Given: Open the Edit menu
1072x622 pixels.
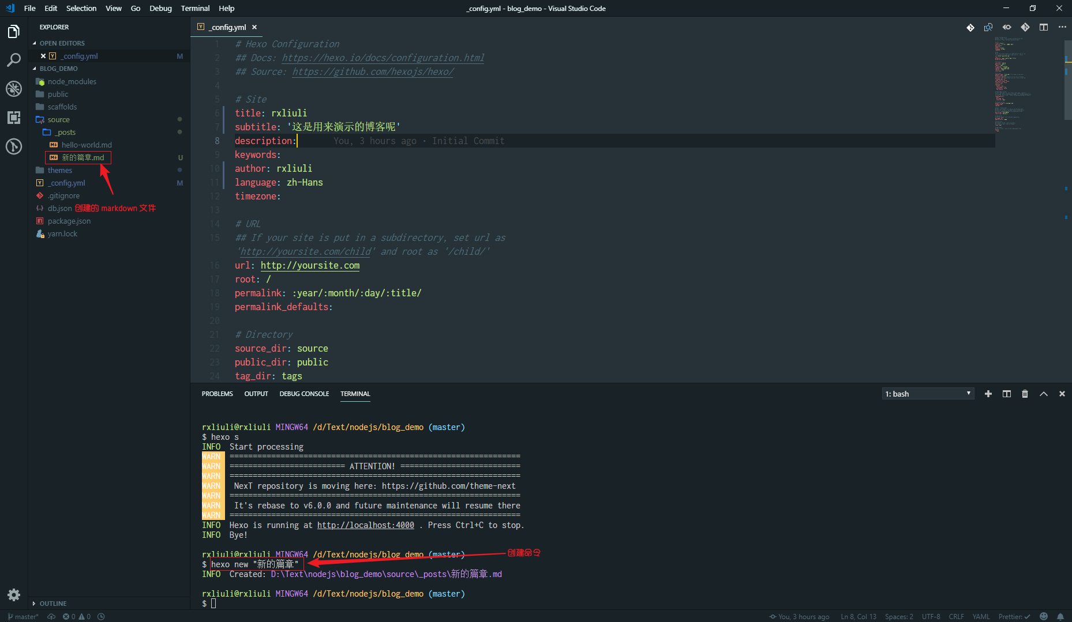Looking at the screenshot, I should pos(51,8).
